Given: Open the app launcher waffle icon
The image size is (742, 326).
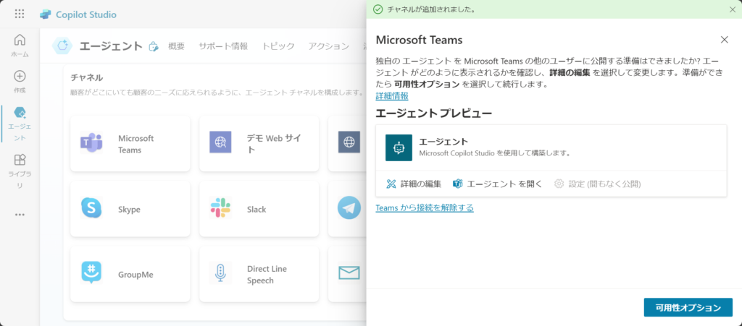Looking at the screenshot, I should pyautogui.click(x=20, y=14).
